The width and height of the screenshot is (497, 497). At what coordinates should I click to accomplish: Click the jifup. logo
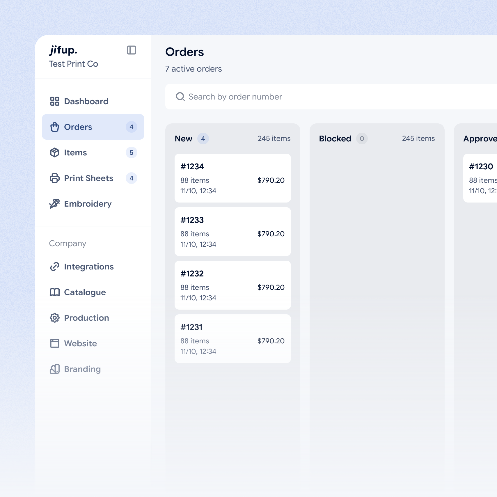pyautogui.click(x=63, y=50)
